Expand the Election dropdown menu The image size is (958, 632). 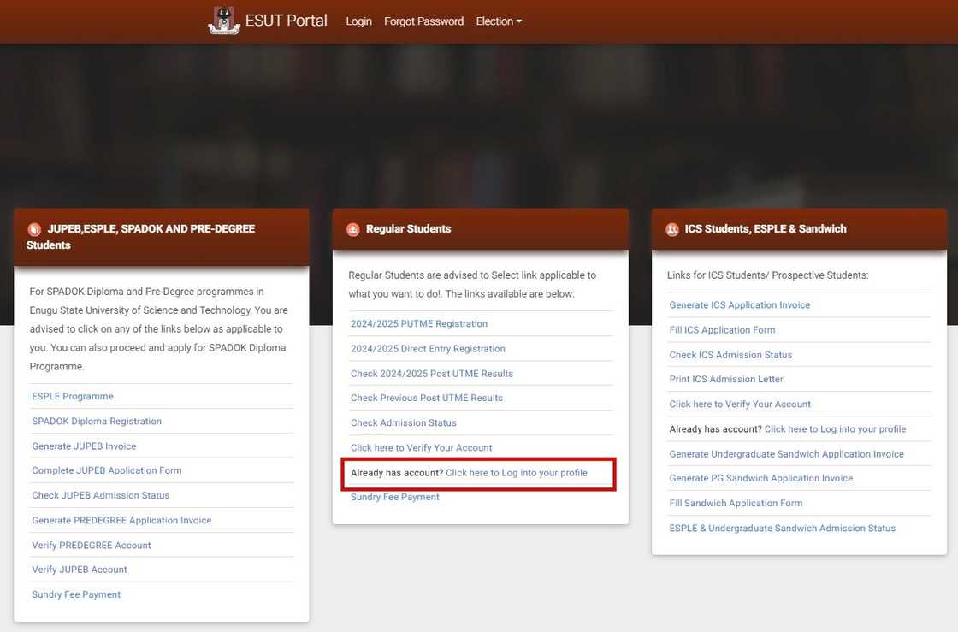pos(499,21)
